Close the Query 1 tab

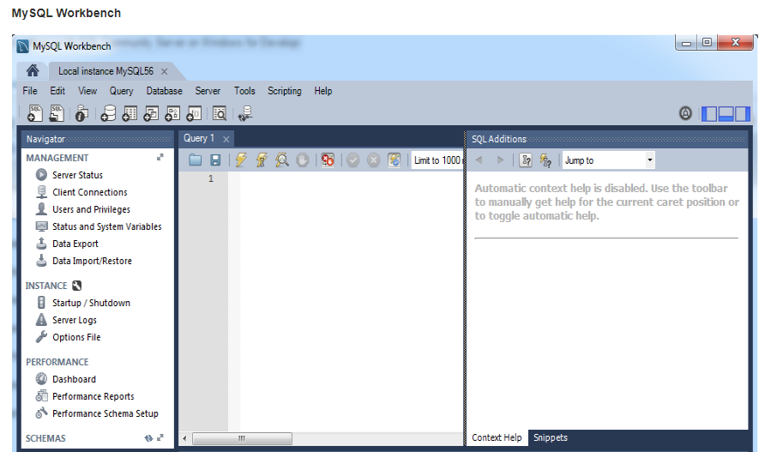226,139
